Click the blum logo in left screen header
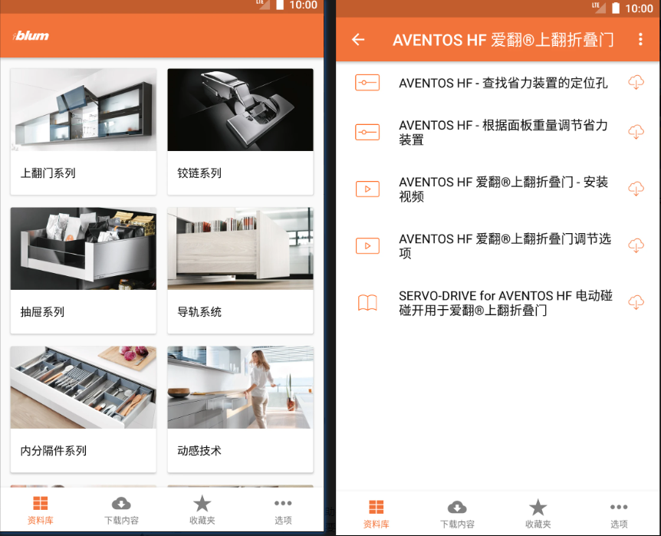661x536 pixels. 31,36
